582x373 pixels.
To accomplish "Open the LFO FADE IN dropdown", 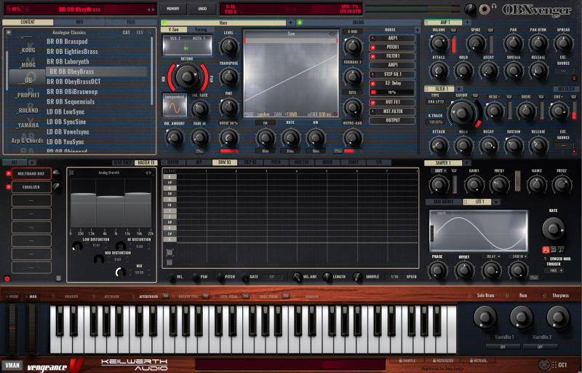I will pos(519,256).
